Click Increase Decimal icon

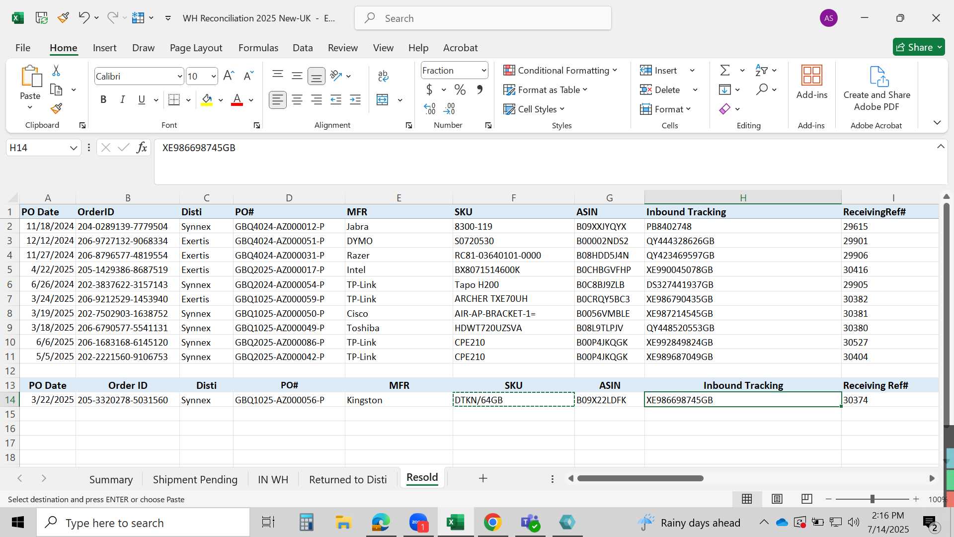coord(430,109)
